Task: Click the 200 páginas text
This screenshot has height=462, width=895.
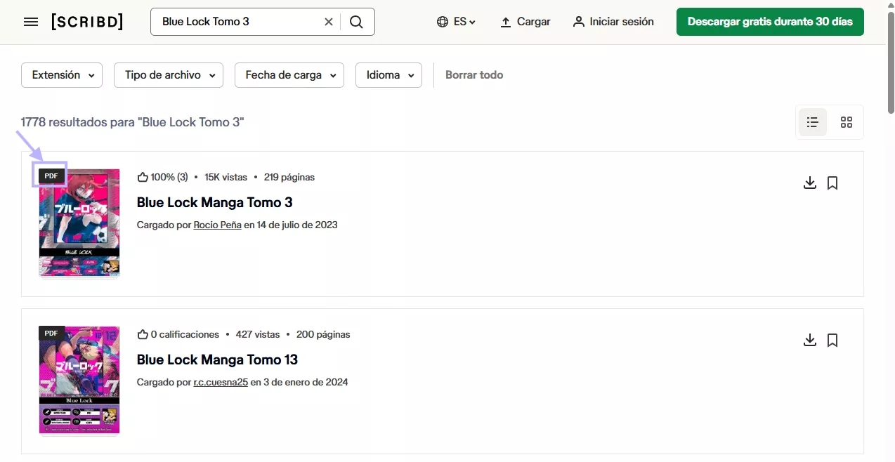Action: pyautogui.click(x=323, y=334)
